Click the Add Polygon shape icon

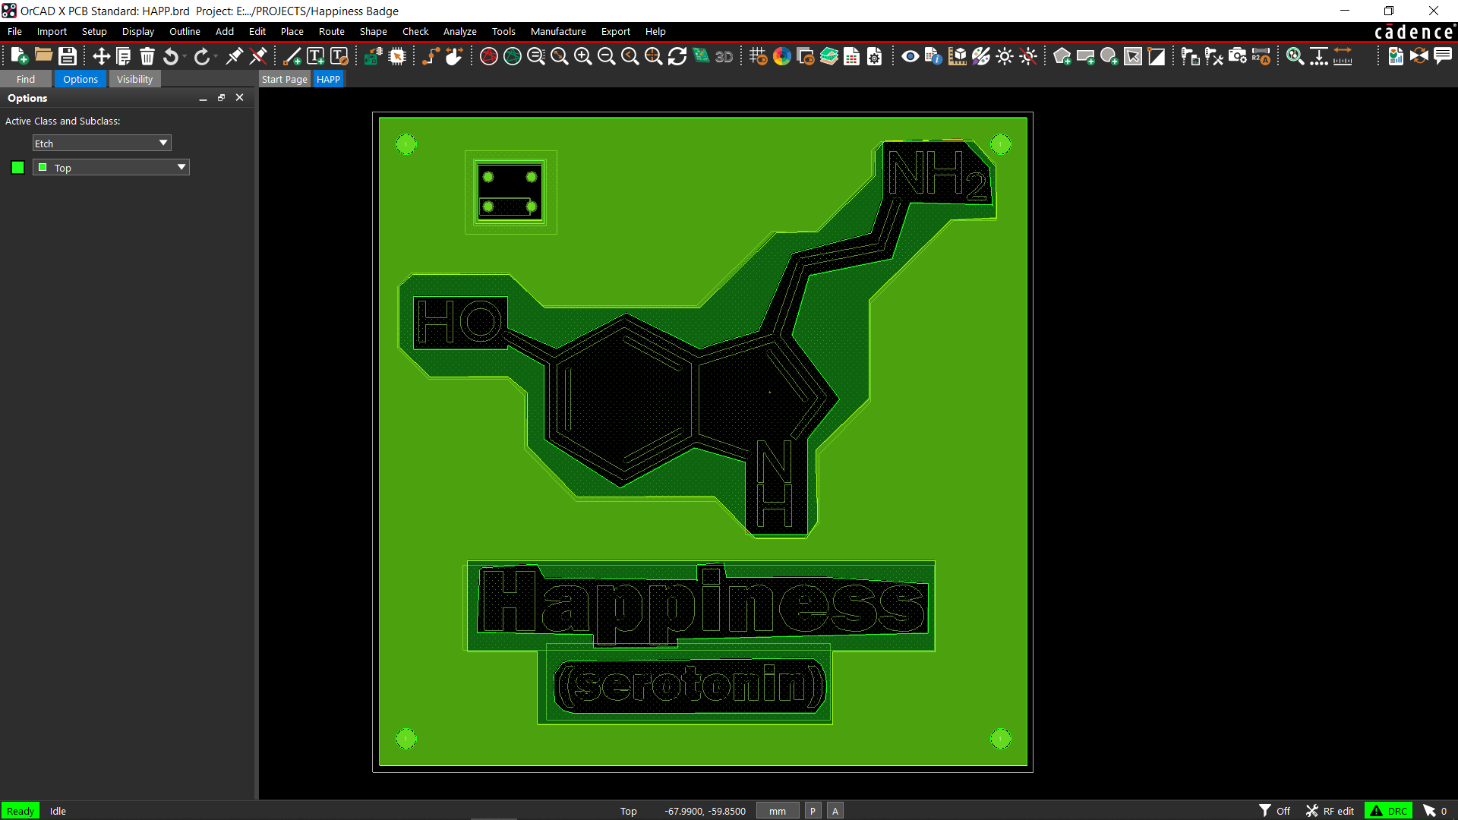click(x=1062, y=56)
